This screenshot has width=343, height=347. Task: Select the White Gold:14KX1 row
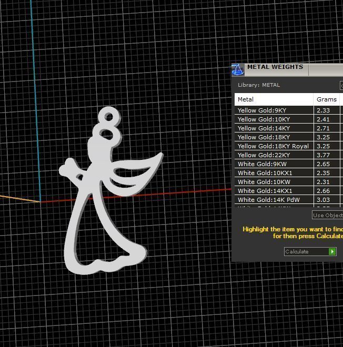[289, 191]
